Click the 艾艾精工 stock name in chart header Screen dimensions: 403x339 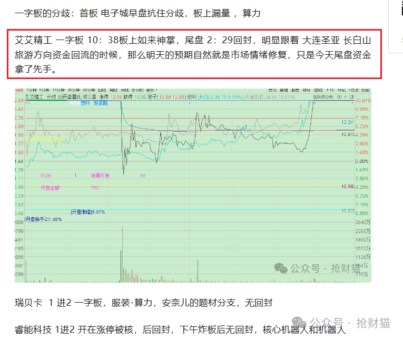(34, 97)
